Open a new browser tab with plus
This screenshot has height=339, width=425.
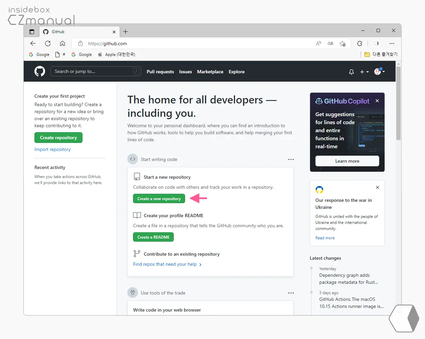126,32
